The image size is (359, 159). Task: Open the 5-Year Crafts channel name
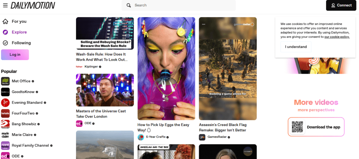point(155,137)
